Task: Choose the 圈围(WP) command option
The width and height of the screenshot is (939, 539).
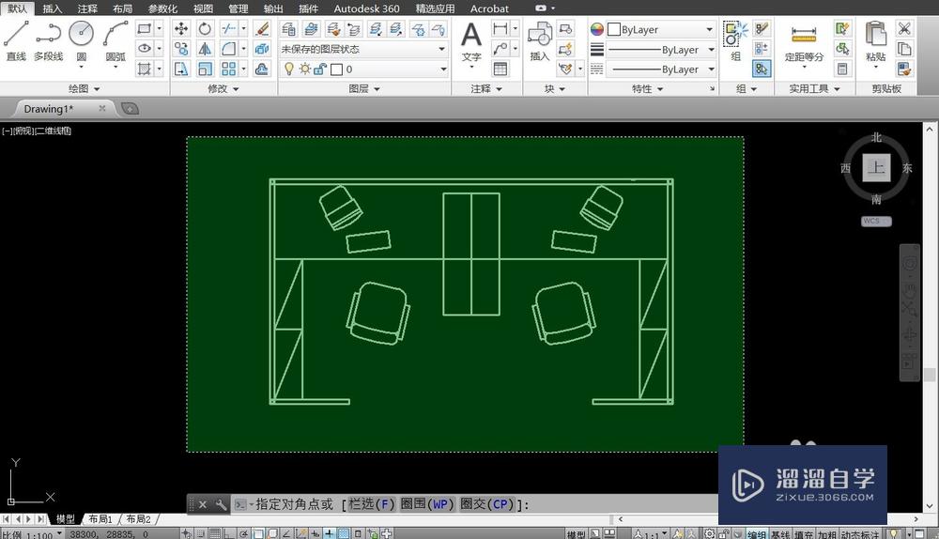Action: 427,504
